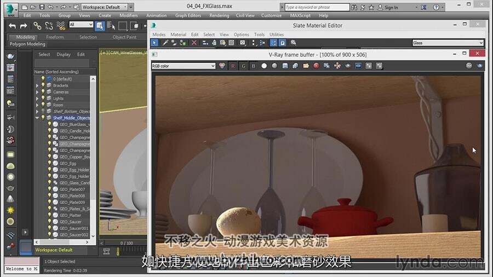Select the Slate pointer Select tool
493x277 pixels.
point(154,43)
